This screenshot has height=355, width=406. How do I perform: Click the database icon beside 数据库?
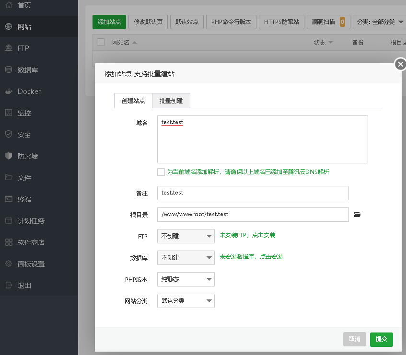9,69
